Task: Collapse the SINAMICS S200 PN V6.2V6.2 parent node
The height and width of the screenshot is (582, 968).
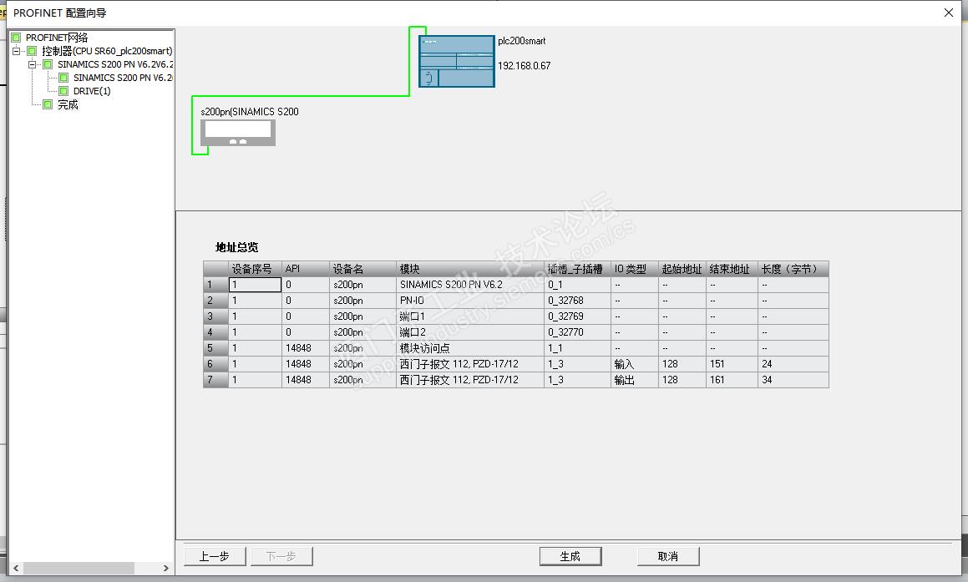Action: point(32,64)
